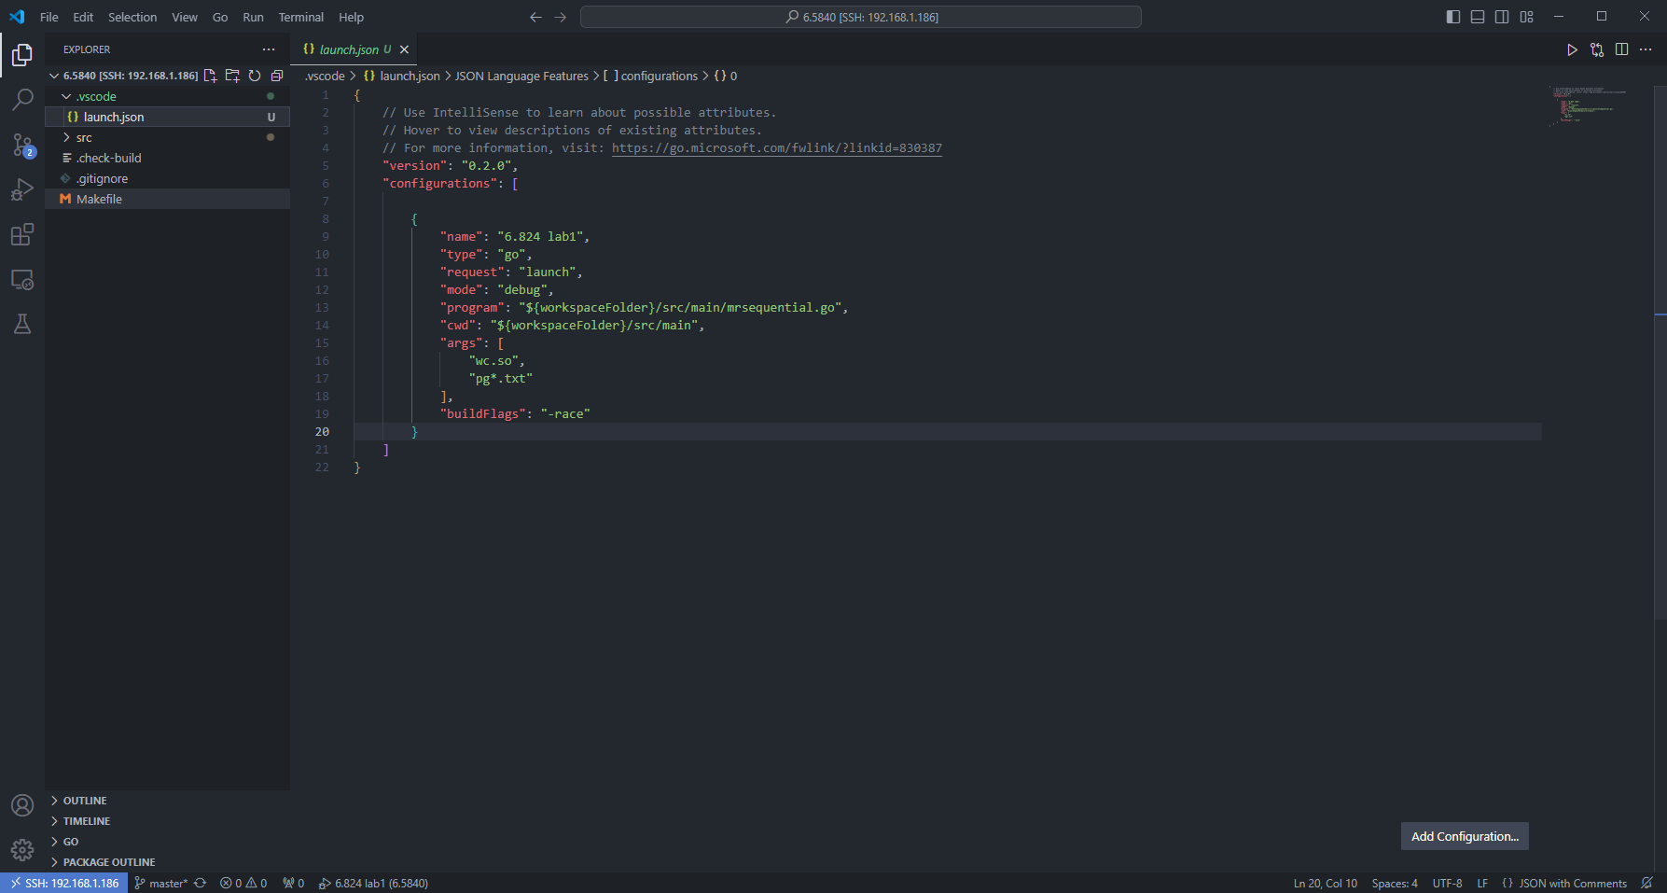Image resolution: width=1667 pixels, height=893 pixels.
Task: Toggle the bottom panel visibility
Action: pyautogui.click(x=1478, y=17)
